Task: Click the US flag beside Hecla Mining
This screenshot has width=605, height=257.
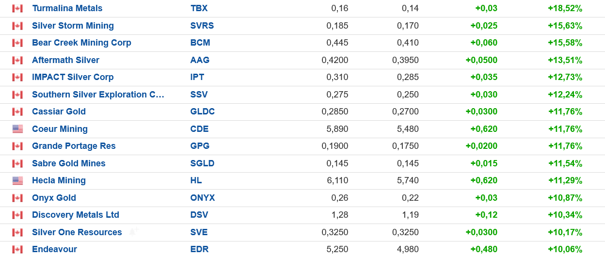Action: coord(17,180)
